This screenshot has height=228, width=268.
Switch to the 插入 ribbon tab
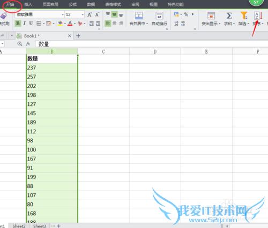[28, 4]
